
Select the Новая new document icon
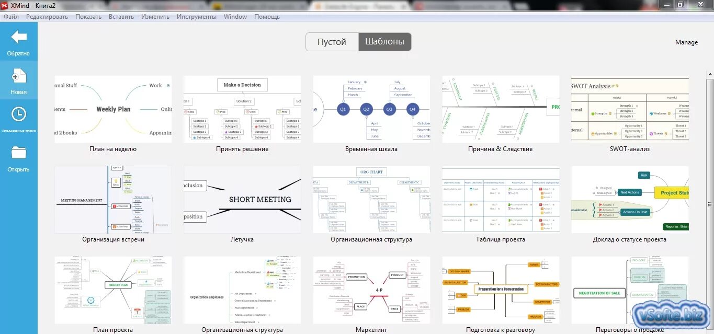(19, 76)
